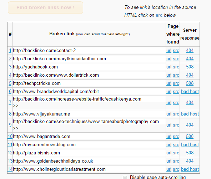Click the 'Broken link' column header
Screen dimensions: 211x179
click(90, 34)
